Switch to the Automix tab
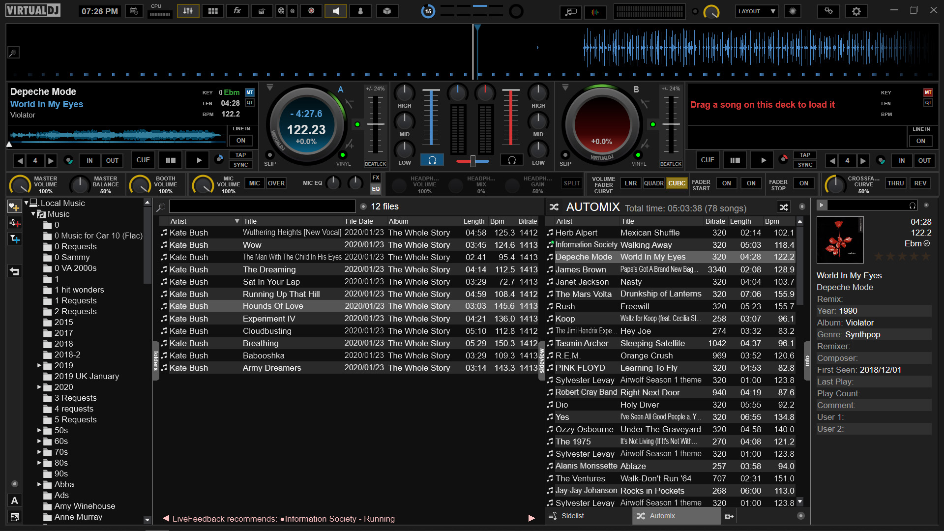Screen dimensions: 944x531 click(x=676, y=516)
